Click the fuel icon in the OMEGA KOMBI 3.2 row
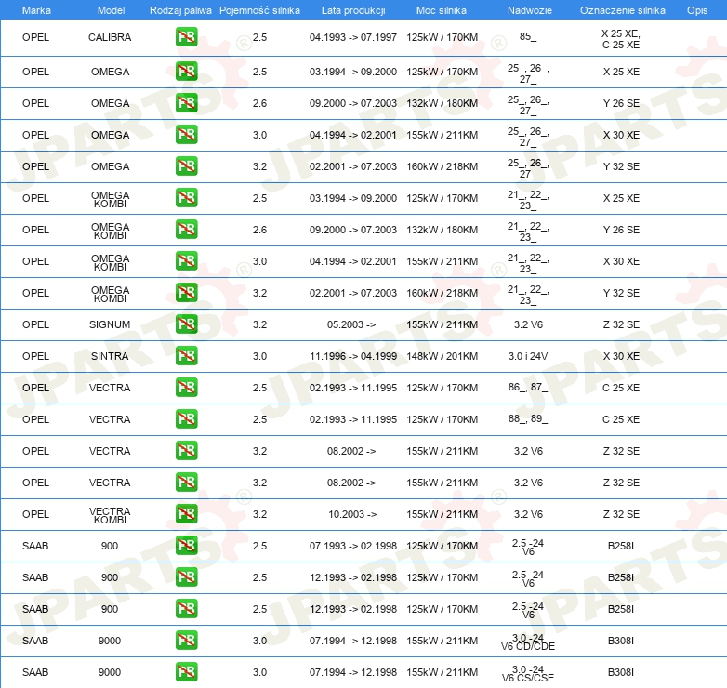This screenshot has height=688, width=727. pyautogui.click(x=186, y=292)
